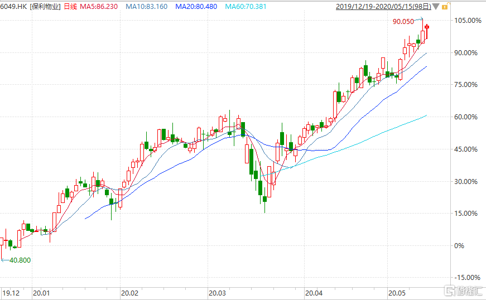
Task: Click the 60.00% axis label
Action: click(467, 117)
